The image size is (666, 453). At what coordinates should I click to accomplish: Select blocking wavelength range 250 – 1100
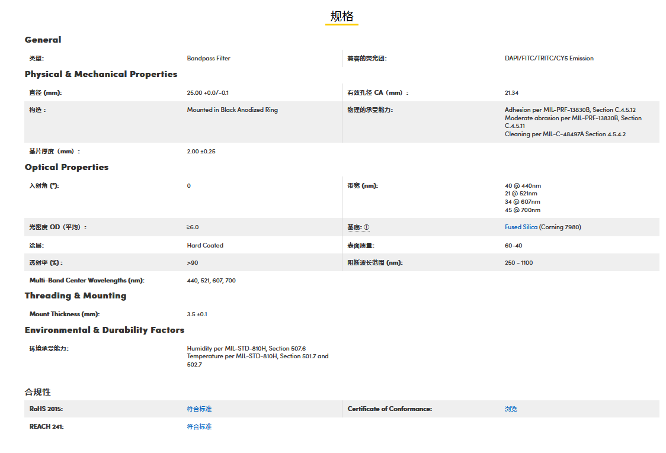coord(518,263)
